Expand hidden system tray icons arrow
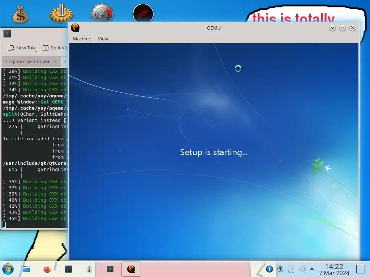Image resolution: width=370 pixels, height=277 pixels. pyautogui.click(x=312, y=268)
